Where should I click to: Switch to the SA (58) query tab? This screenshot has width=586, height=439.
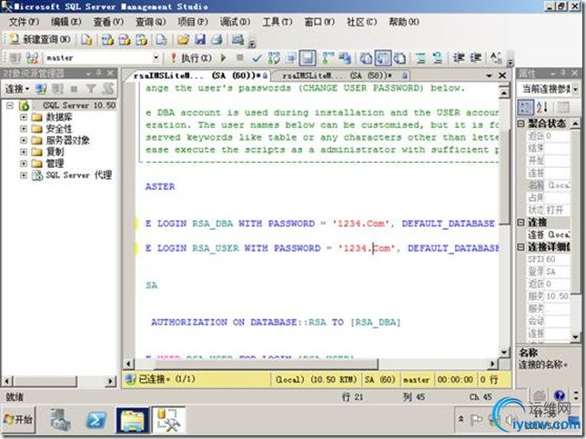[x=341, y=75]
